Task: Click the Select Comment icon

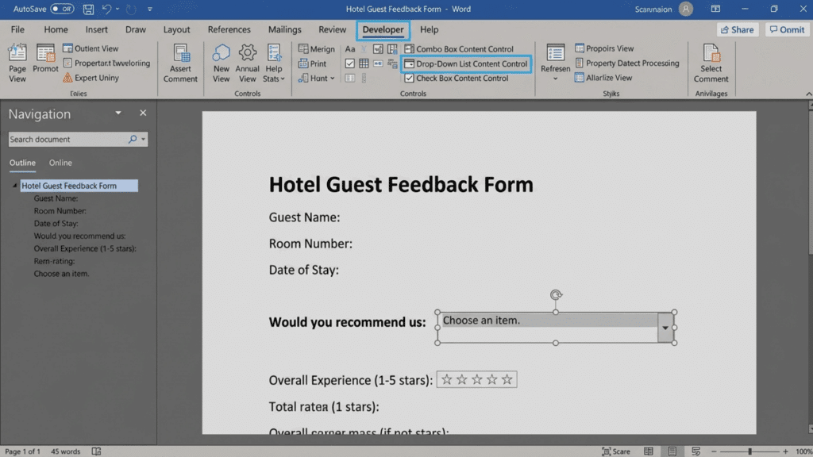Action: click(711, 63)
